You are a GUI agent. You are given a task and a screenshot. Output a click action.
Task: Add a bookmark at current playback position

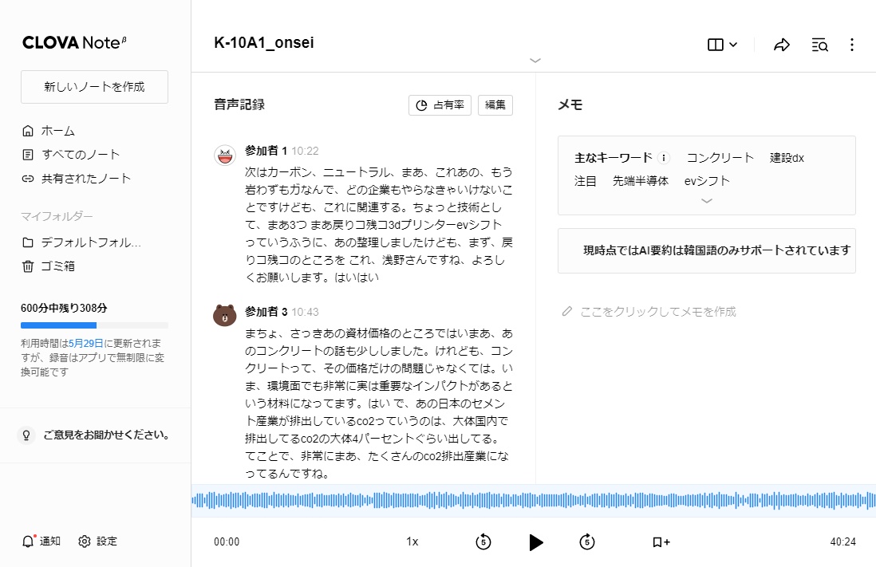(x=660, y=541)
